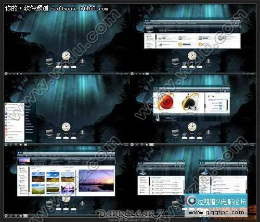This screenshot has width=260, height=222.
Task: Click the large sunset preview image in the Pictures window
Action: coord(96,181)
